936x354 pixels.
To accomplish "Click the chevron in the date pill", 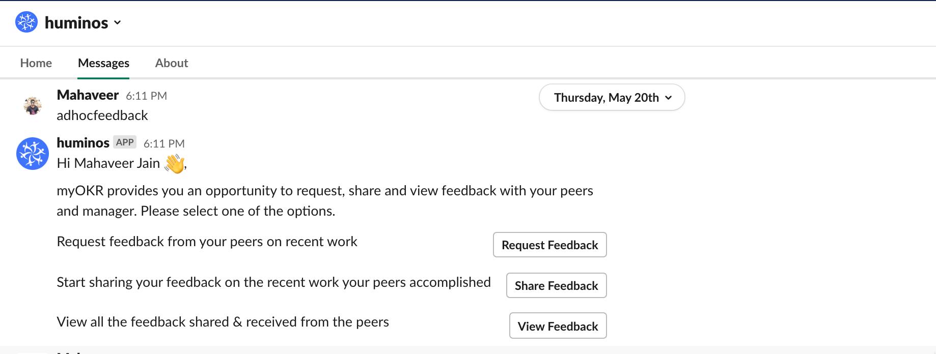I will point(669,98).
